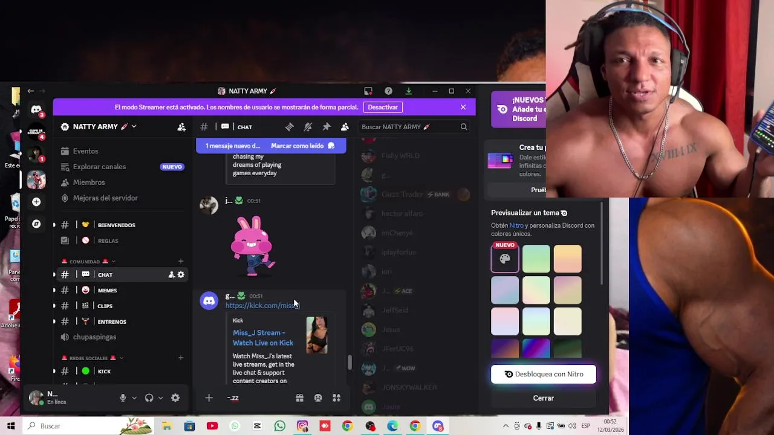Open the apps icon in message bar
Image resolution: width=774 pixels, height=435 pixels.
pyautogui.click(x=336, y=398)
